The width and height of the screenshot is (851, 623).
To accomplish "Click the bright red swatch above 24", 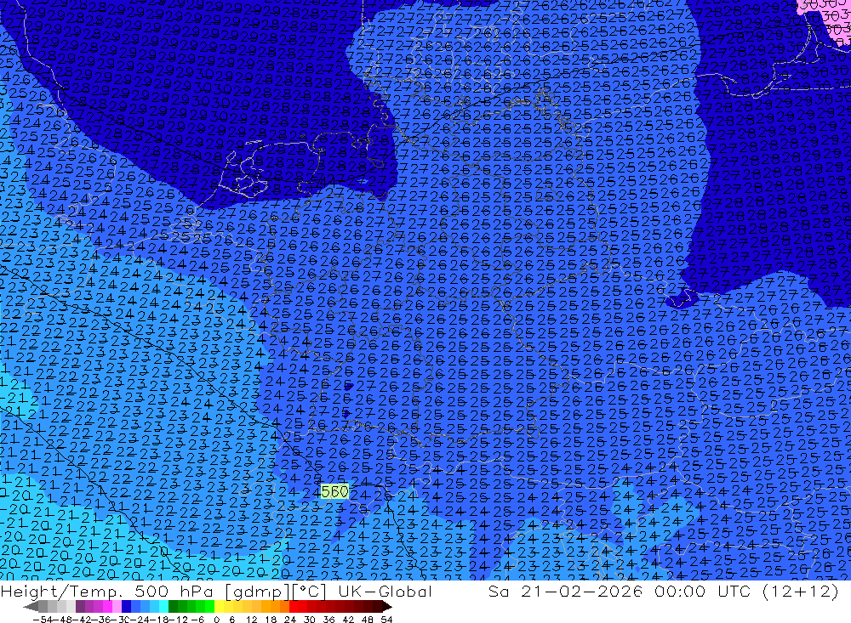I will [294, 607].
